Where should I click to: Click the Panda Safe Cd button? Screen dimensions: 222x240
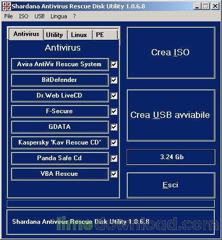[x=60, y=158]
